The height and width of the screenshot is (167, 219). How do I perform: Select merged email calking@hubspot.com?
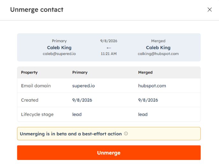click(x=158, y=54)
